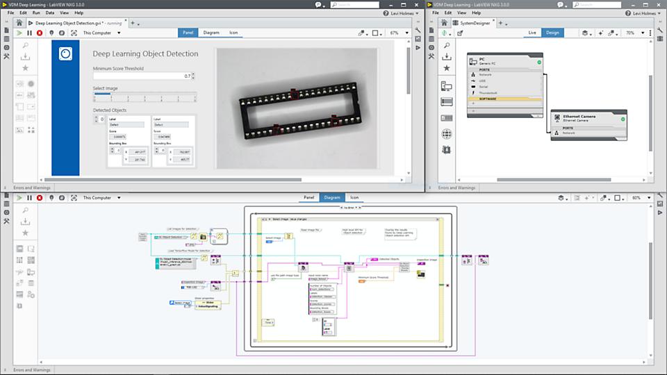Click horizontal scrollbar in SystemDesigner canvas
Viewport: 667px width, 375px height.
554,180
